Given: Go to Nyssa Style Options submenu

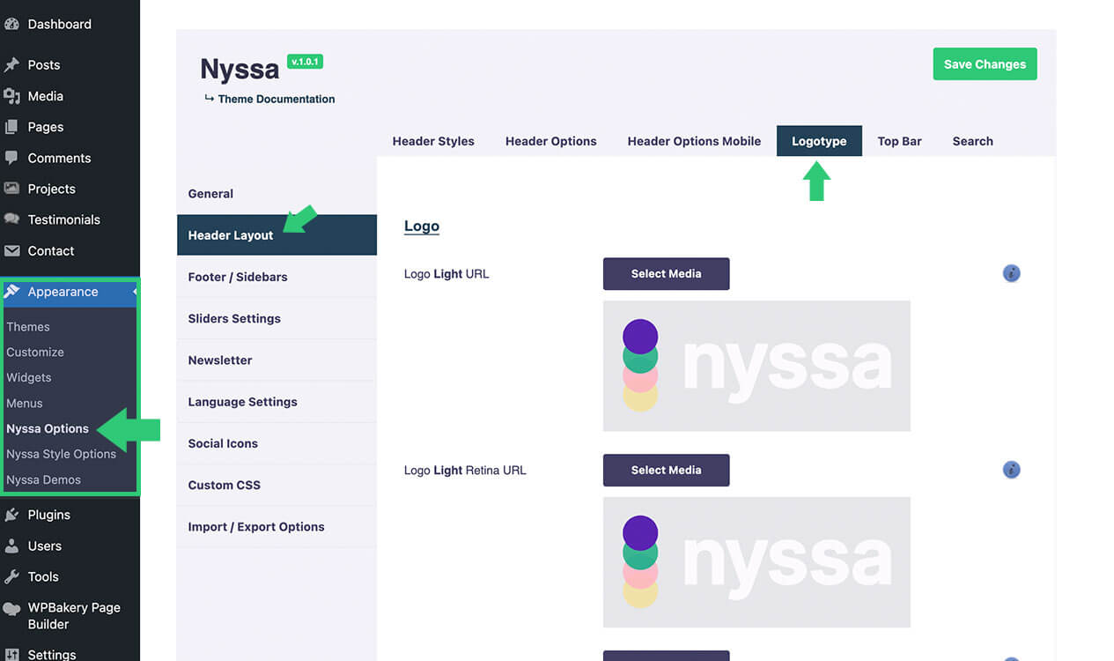Looking at the screenshot, I should (62, 454).
